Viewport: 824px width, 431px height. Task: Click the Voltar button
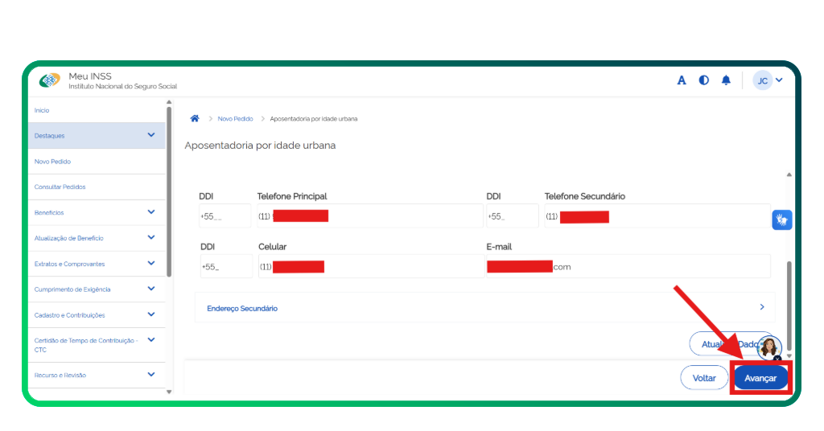pos(704,378)
